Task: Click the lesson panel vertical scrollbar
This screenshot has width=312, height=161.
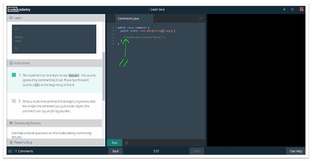Action: [104, 76]
